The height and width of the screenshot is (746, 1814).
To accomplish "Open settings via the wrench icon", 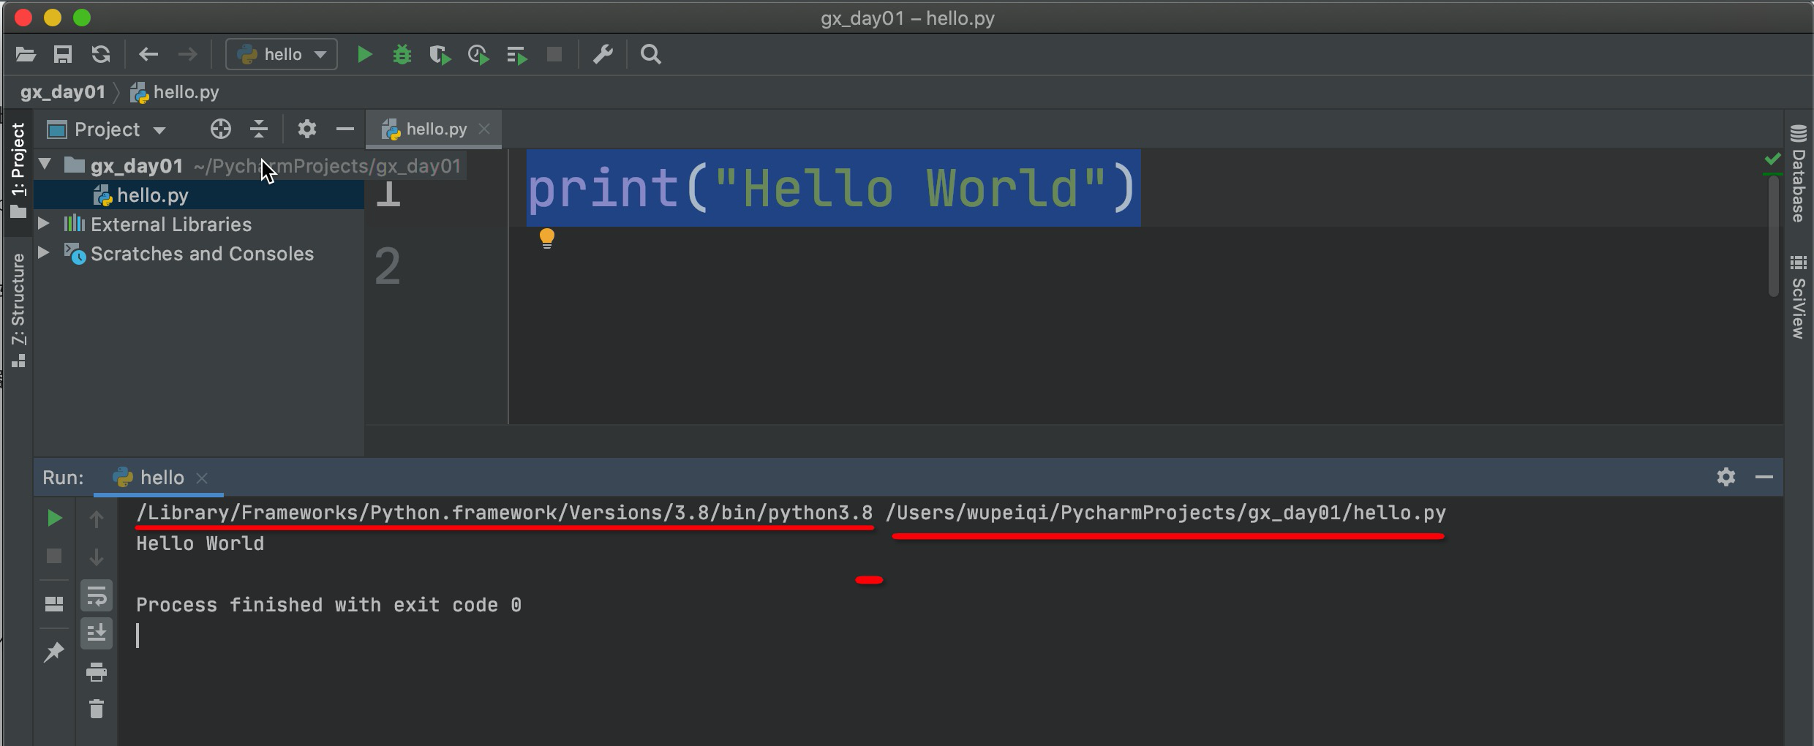I will (x=603, y=54).
